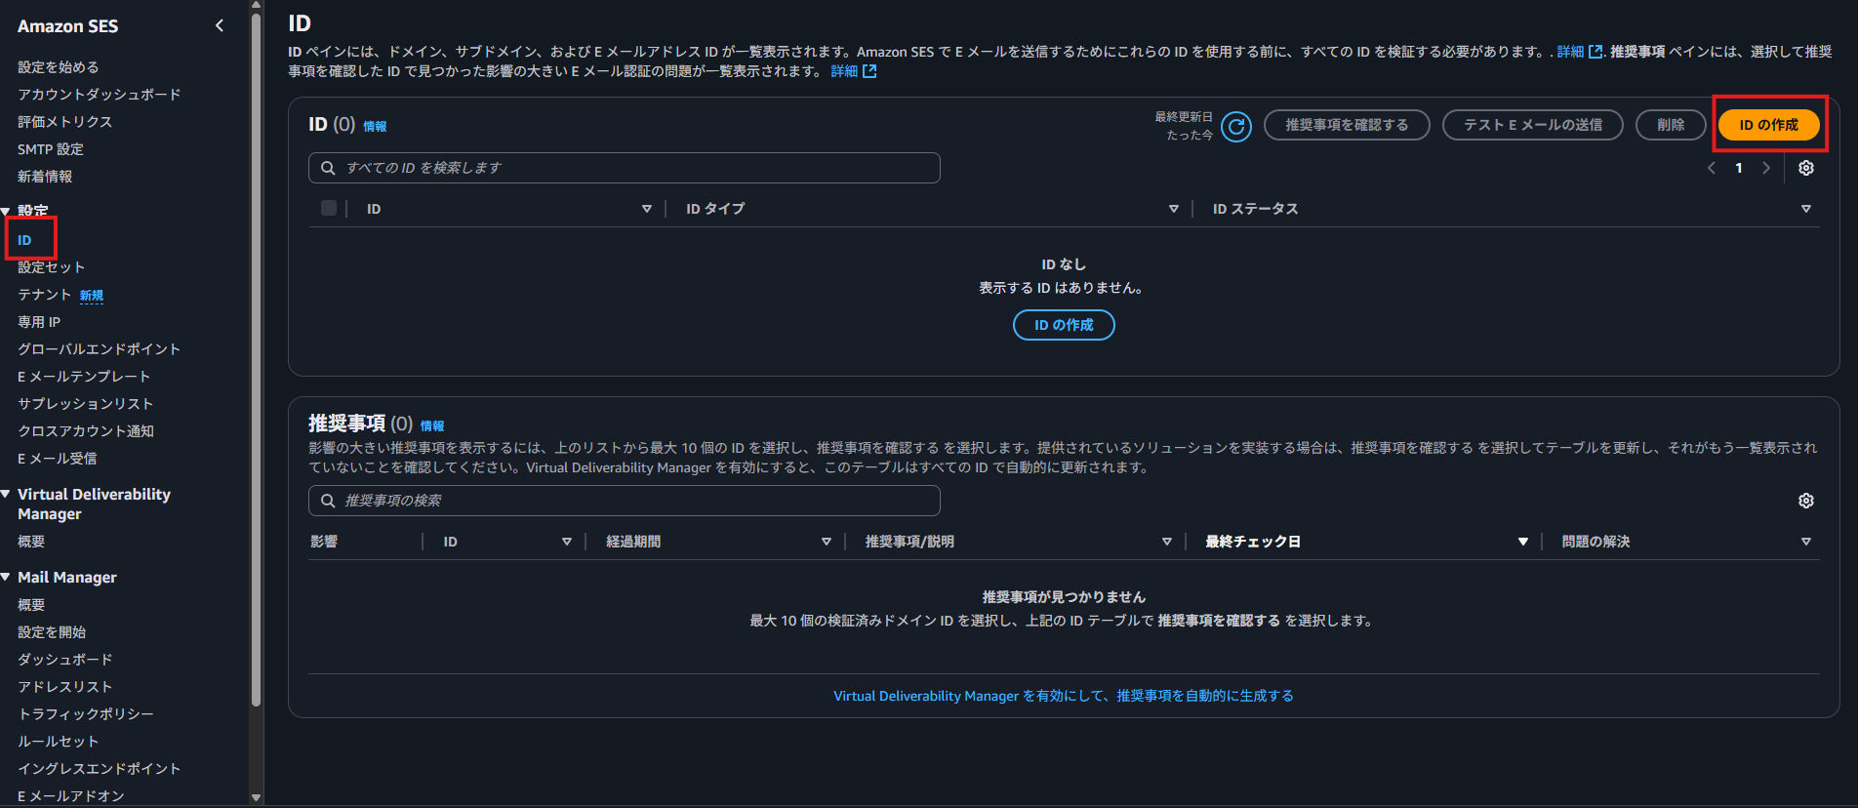This screenshot has height=808, width=1858.
Task: Go to previous page of ID table
Action: click(x=1712, y=168)
